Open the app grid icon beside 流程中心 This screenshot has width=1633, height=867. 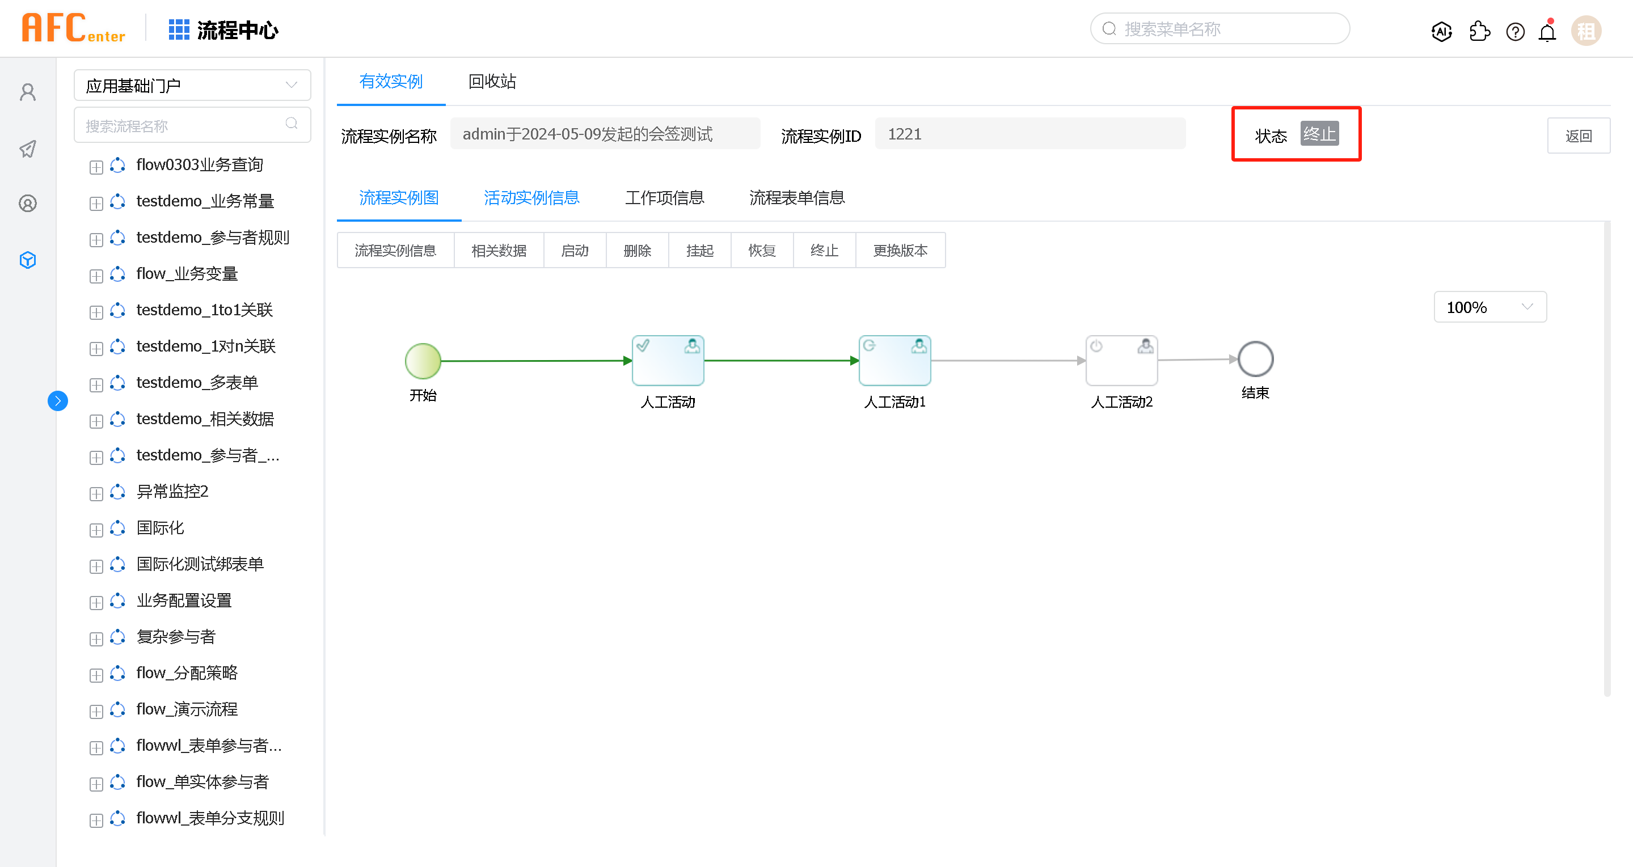[x=179, y=30]
